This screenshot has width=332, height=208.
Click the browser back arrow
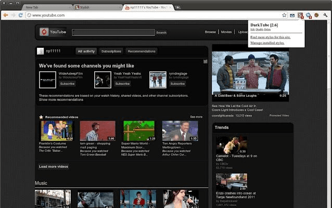pyautogui.click(x=5, y=16)
